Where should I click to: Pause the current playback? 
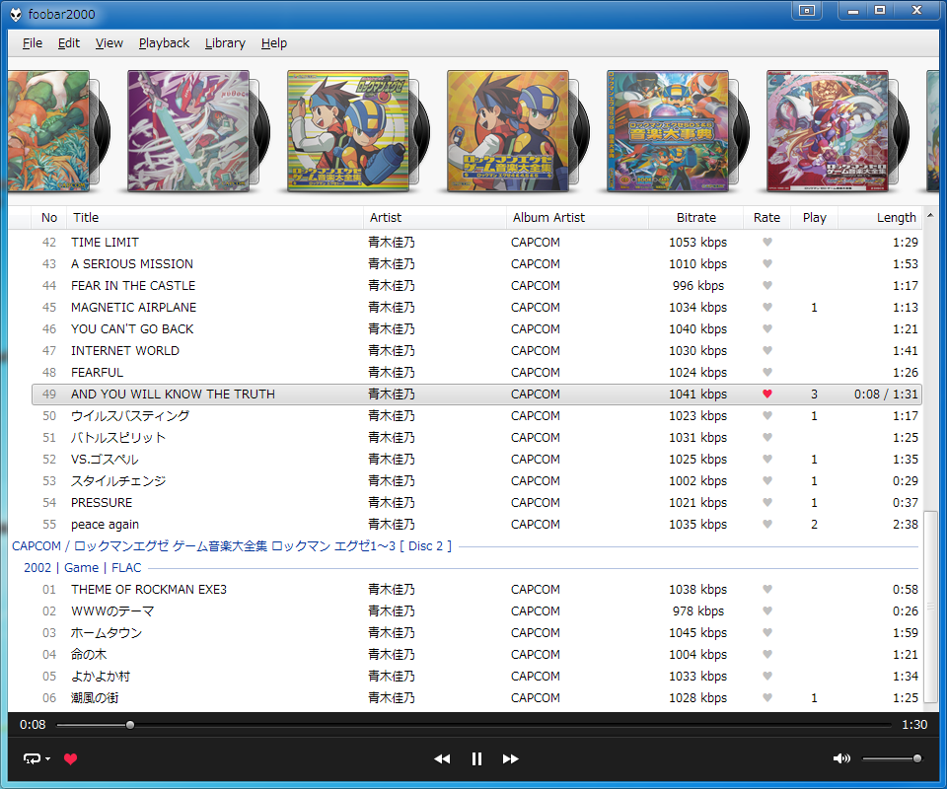coord(476,758)
